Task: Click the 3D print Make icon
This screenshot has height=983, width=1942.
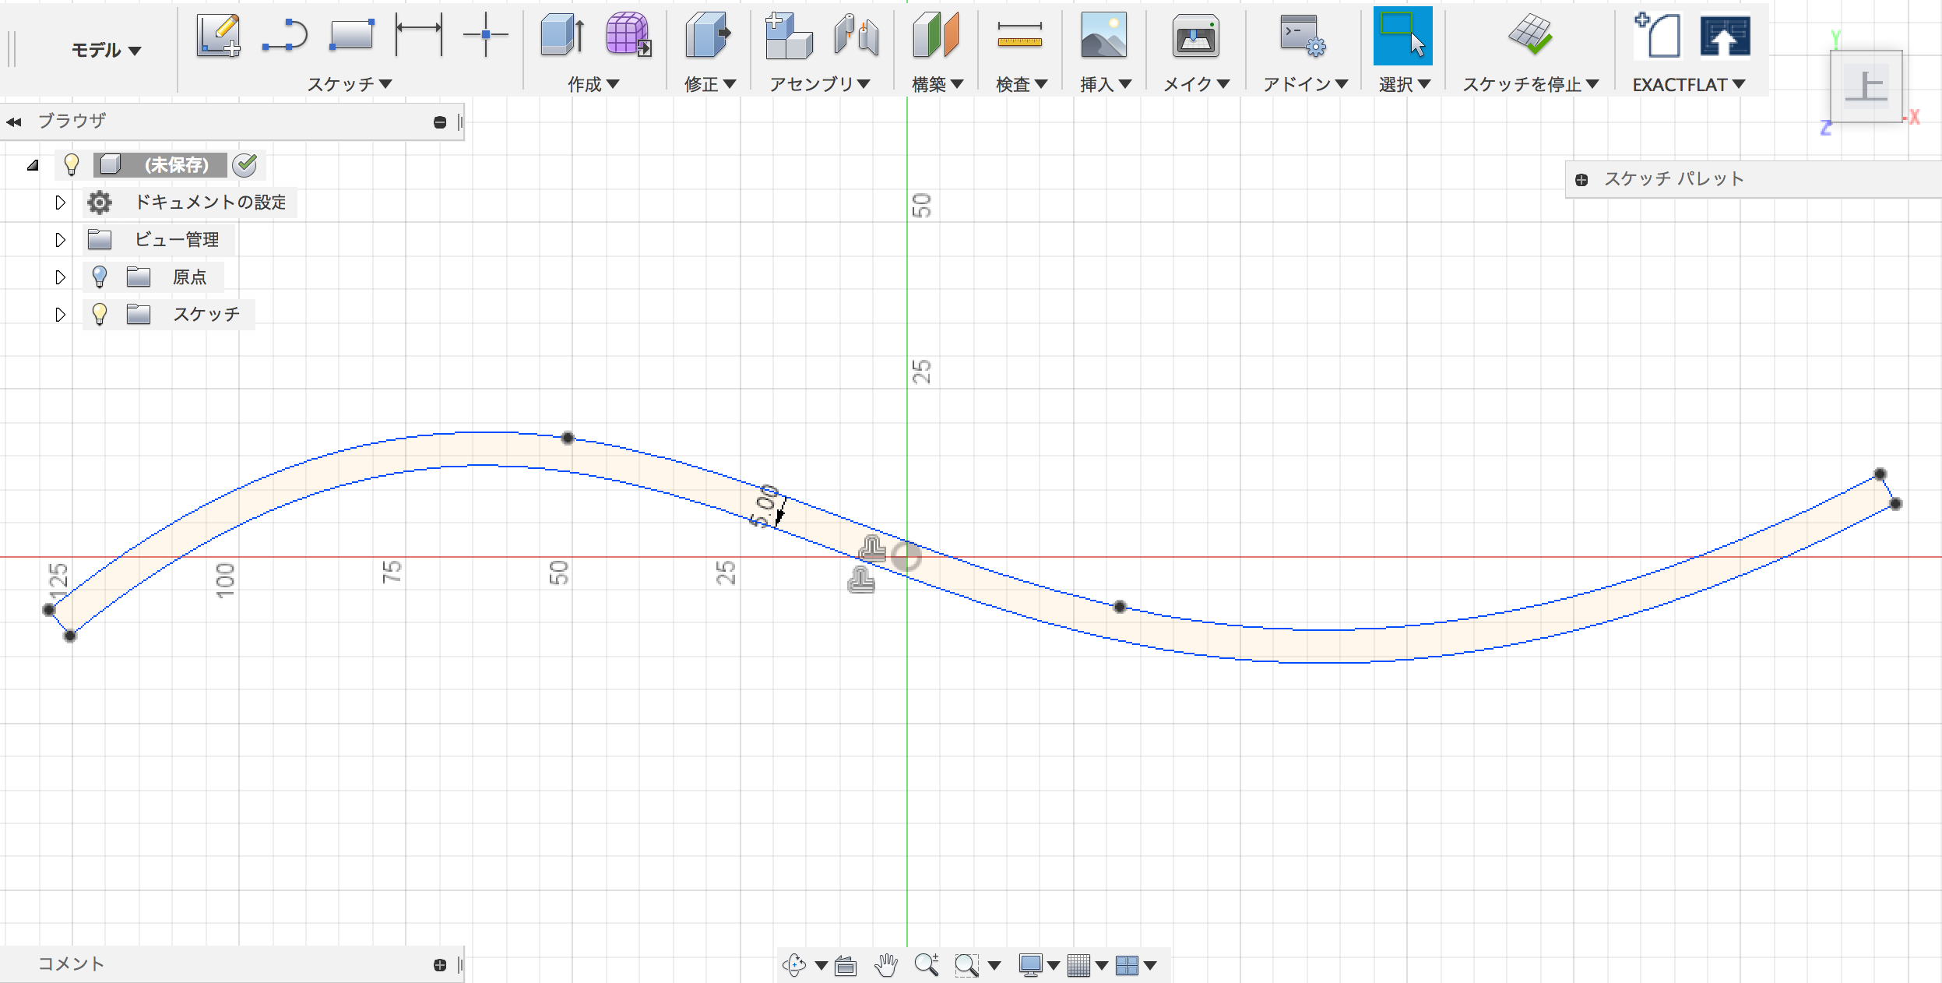Action: (1195, 36)
